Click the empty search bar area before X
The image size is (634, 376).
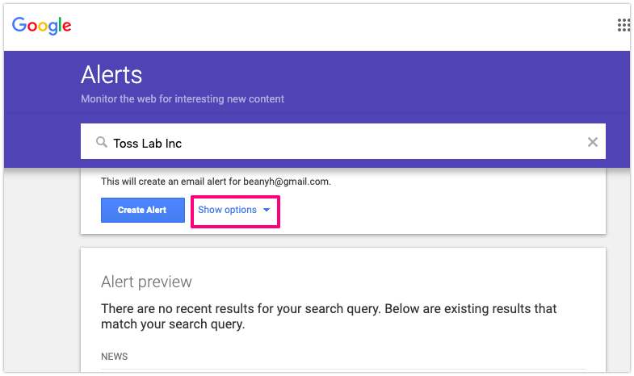click(x=384, y=142)
